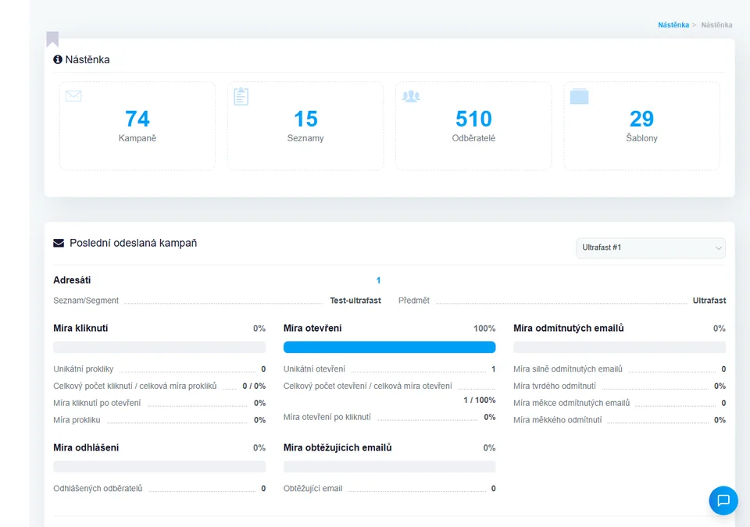Open the 29 Šablony count

point(641,119)
